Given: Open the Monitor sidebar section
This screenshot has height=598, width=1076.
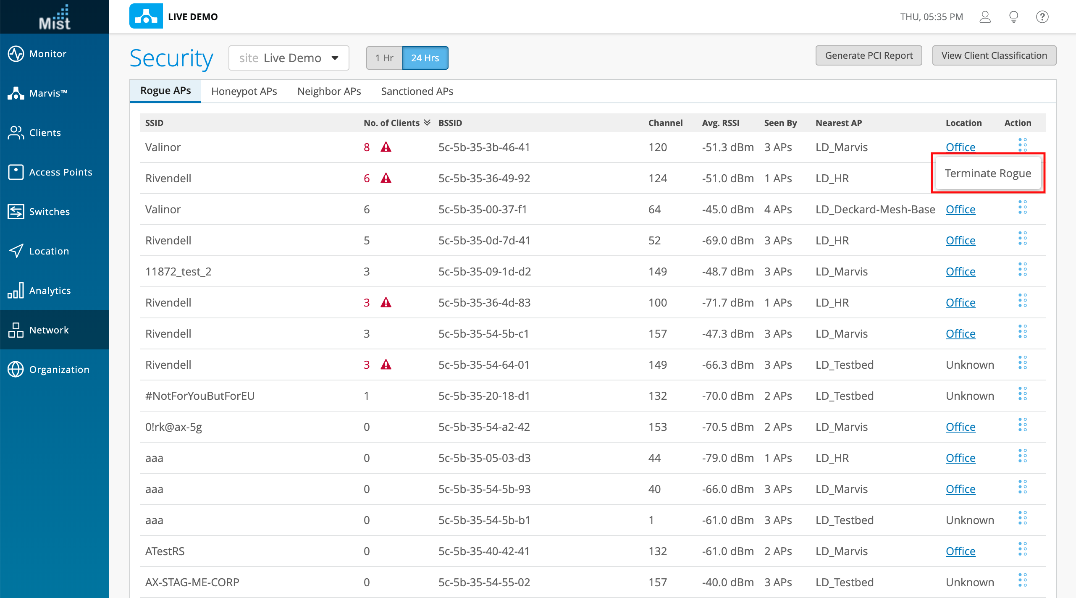Looking at the screenshot, I should (x=47, y=54).
